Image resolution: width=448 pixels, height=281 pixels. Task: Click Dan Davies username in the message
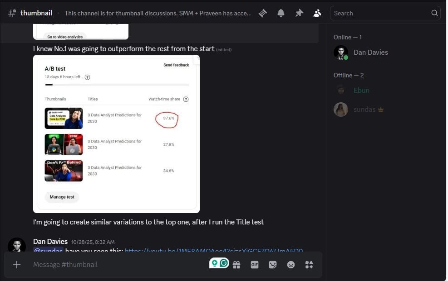50,242
